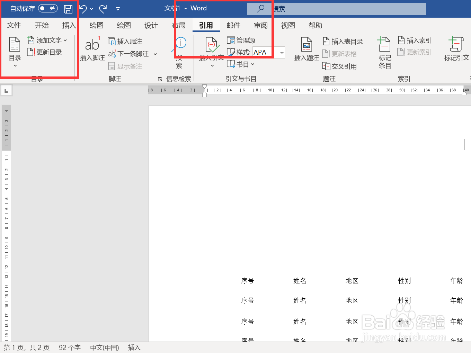
Task: Switch to the 设计 (Design) tab
Action: pyautogui.click(x=151, y=25)
